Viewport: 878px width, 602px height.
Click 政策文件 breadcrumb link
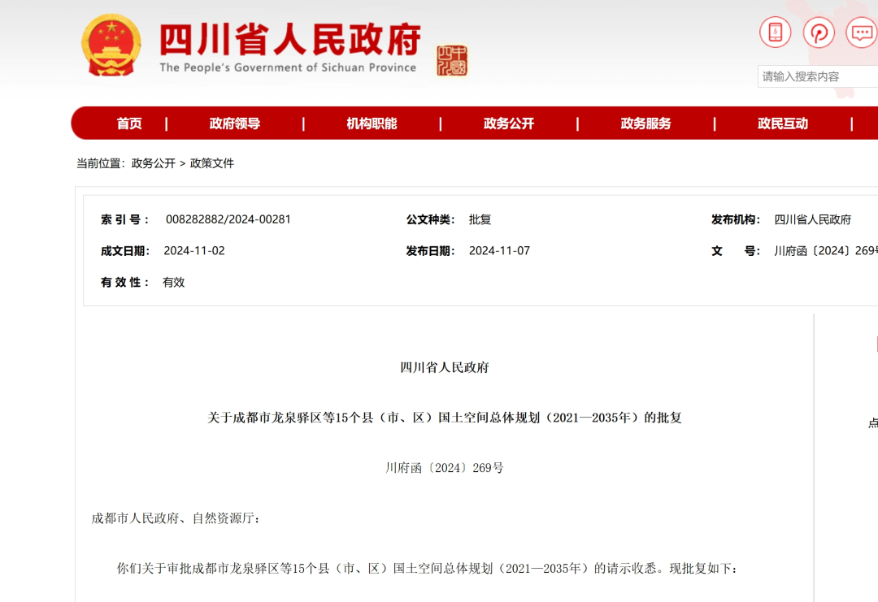(x=211, y=163)
